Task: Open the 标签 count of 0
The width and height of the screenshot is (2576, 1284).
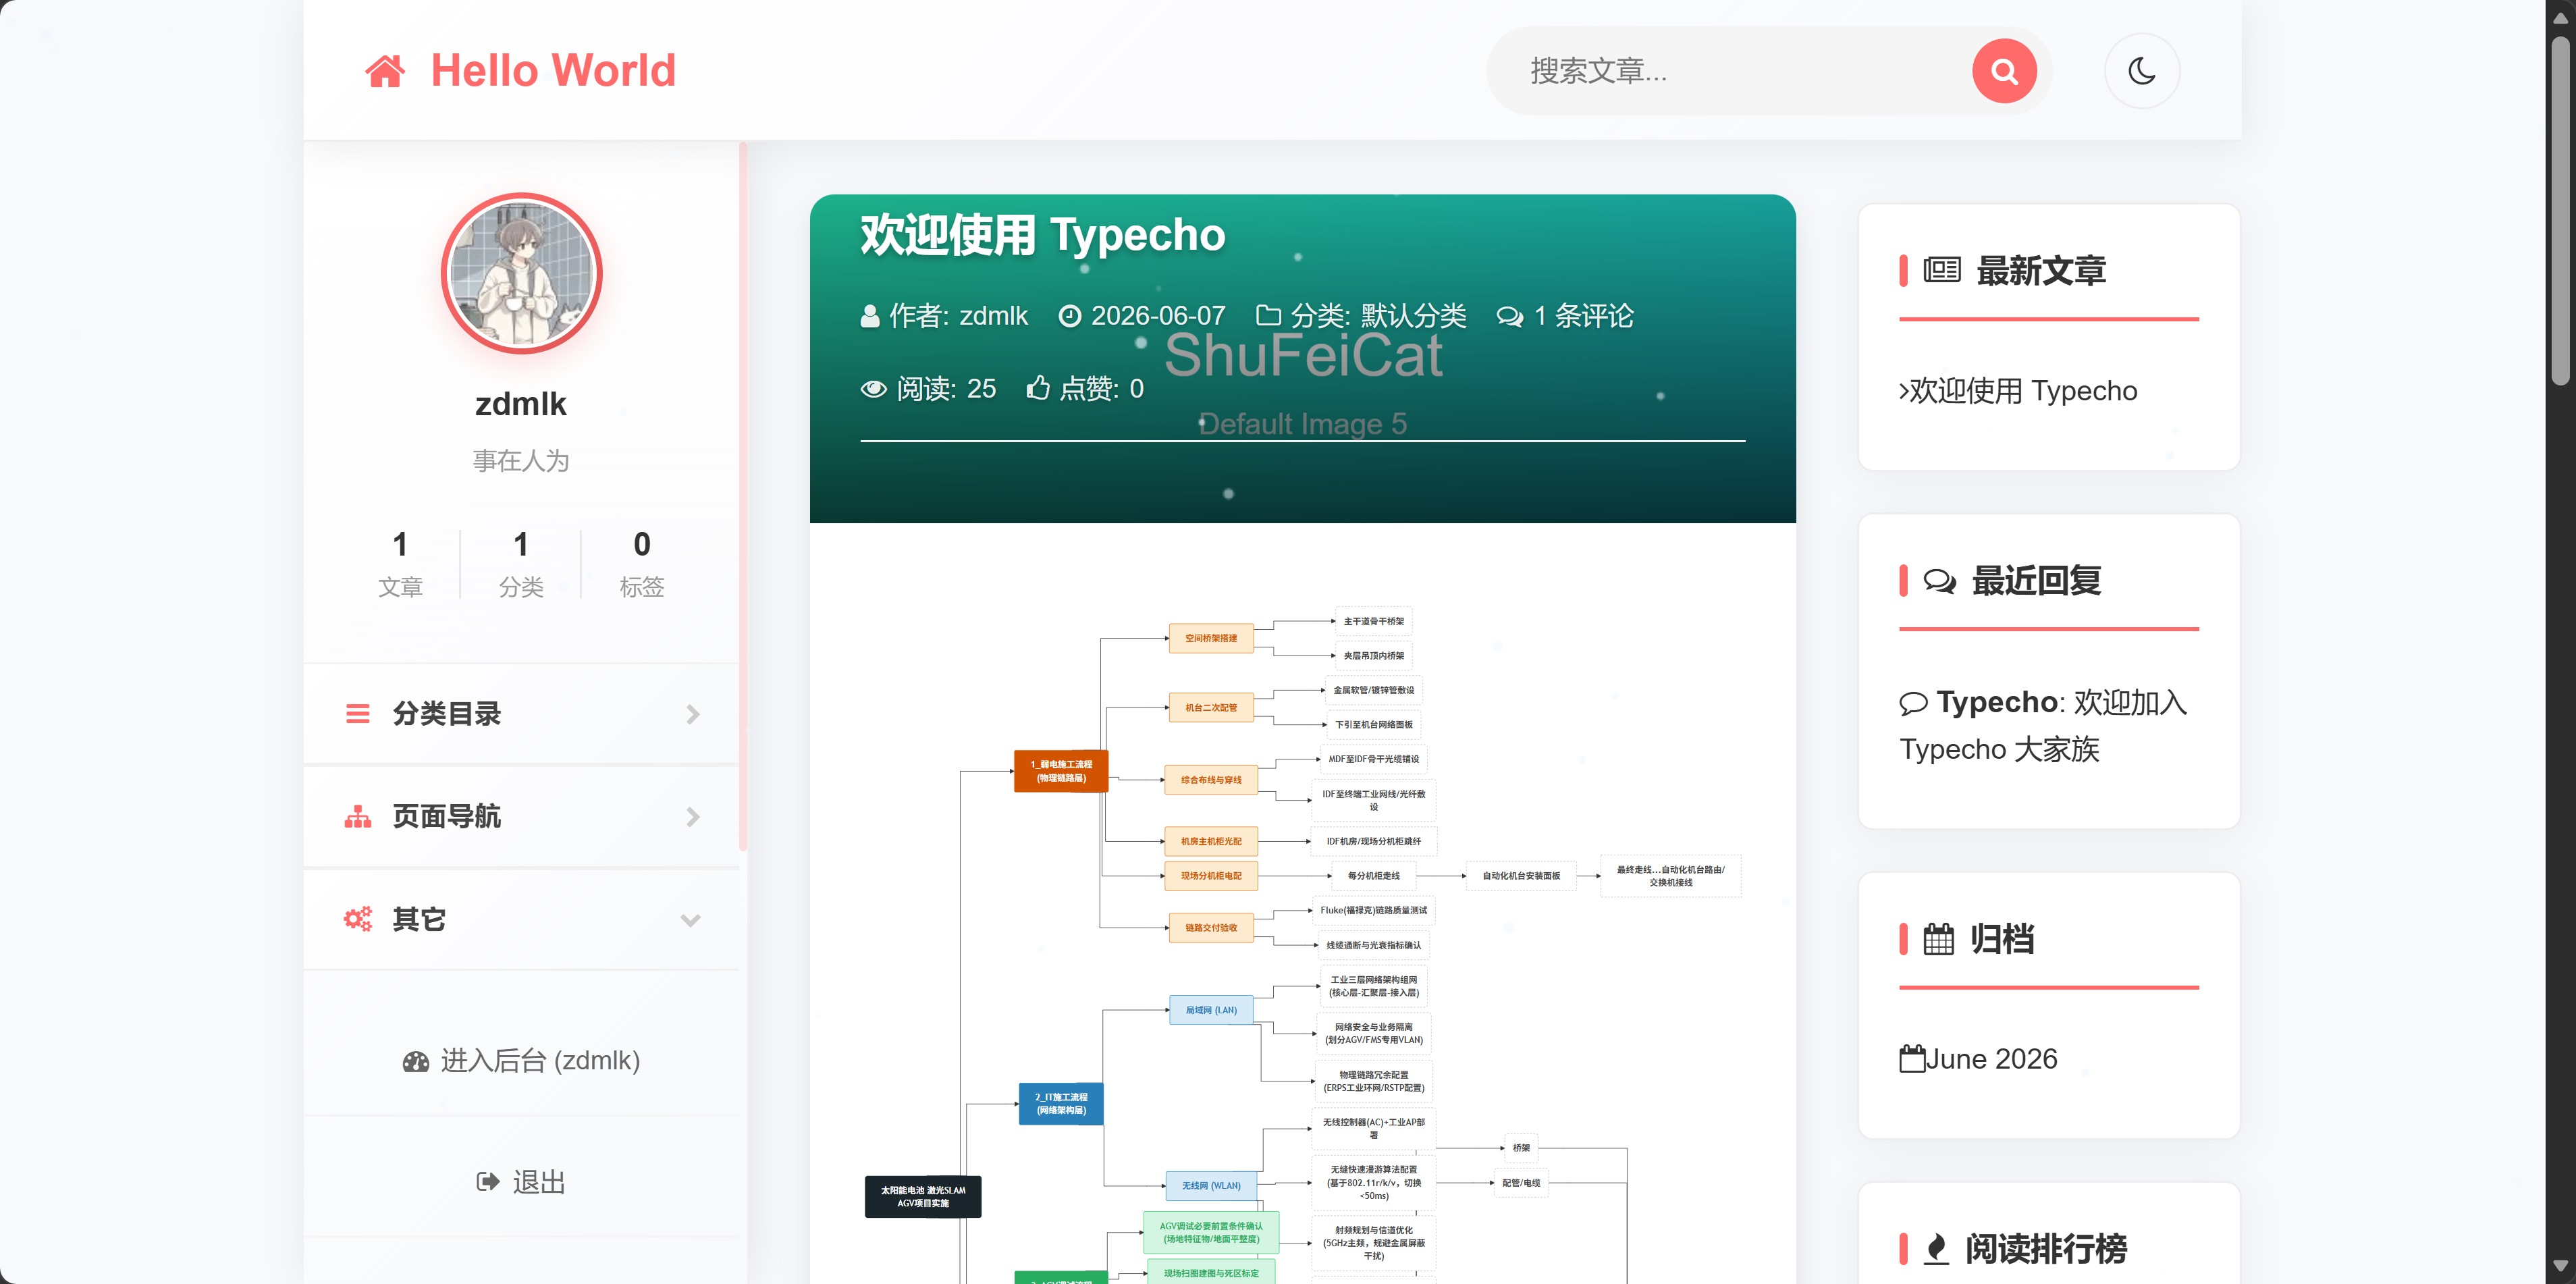Action: pyautogui.click(x=642, y=564)
